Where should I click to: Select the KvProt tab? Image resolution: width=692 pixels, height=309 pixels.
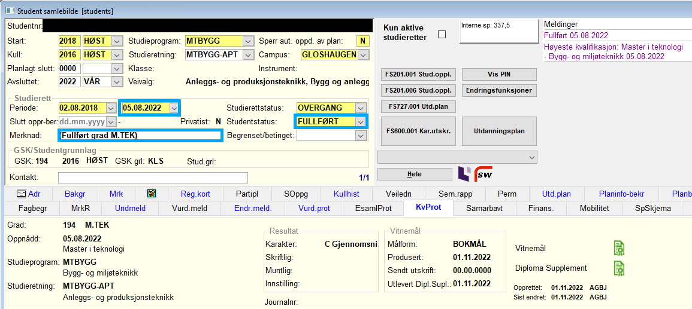click(428, 208)
